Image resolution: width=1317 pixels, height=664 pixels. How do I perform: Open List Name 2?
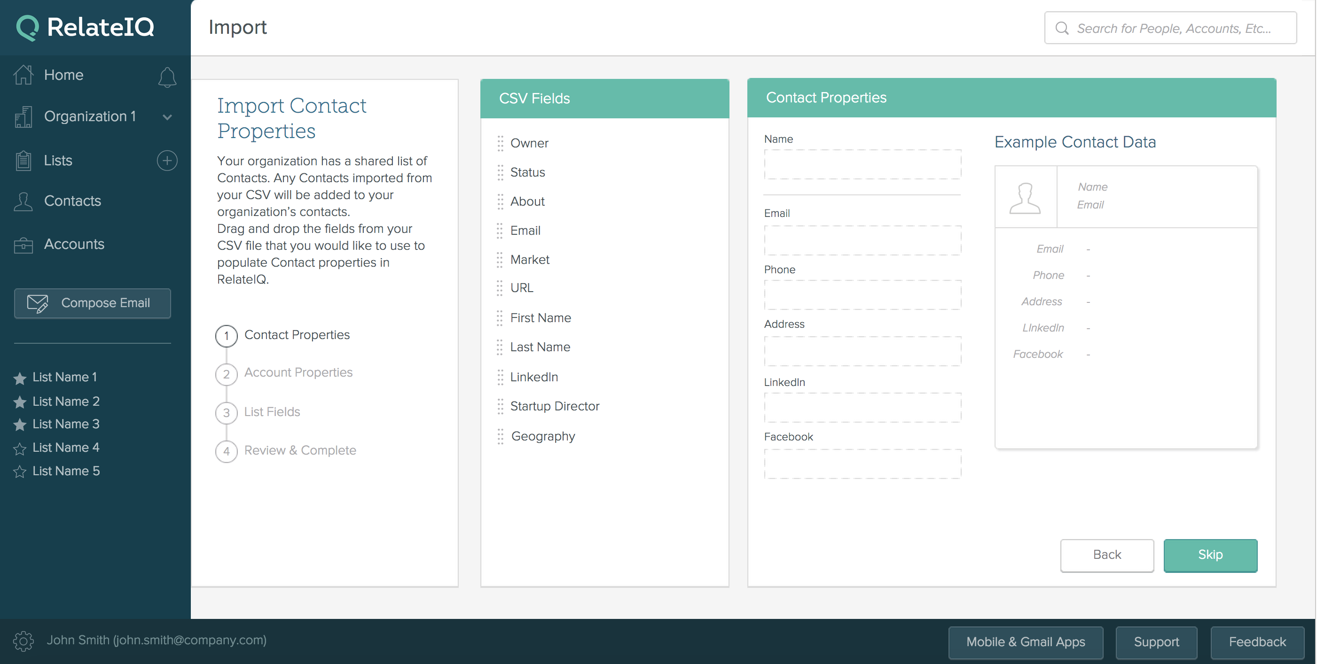66,401
